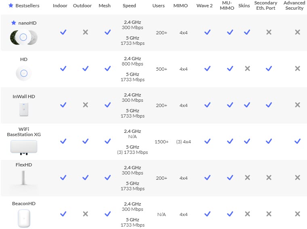Click the BeaconHD MU-MIMO checkmark
This screenshot has width=307, height=229.
point(230,214)
